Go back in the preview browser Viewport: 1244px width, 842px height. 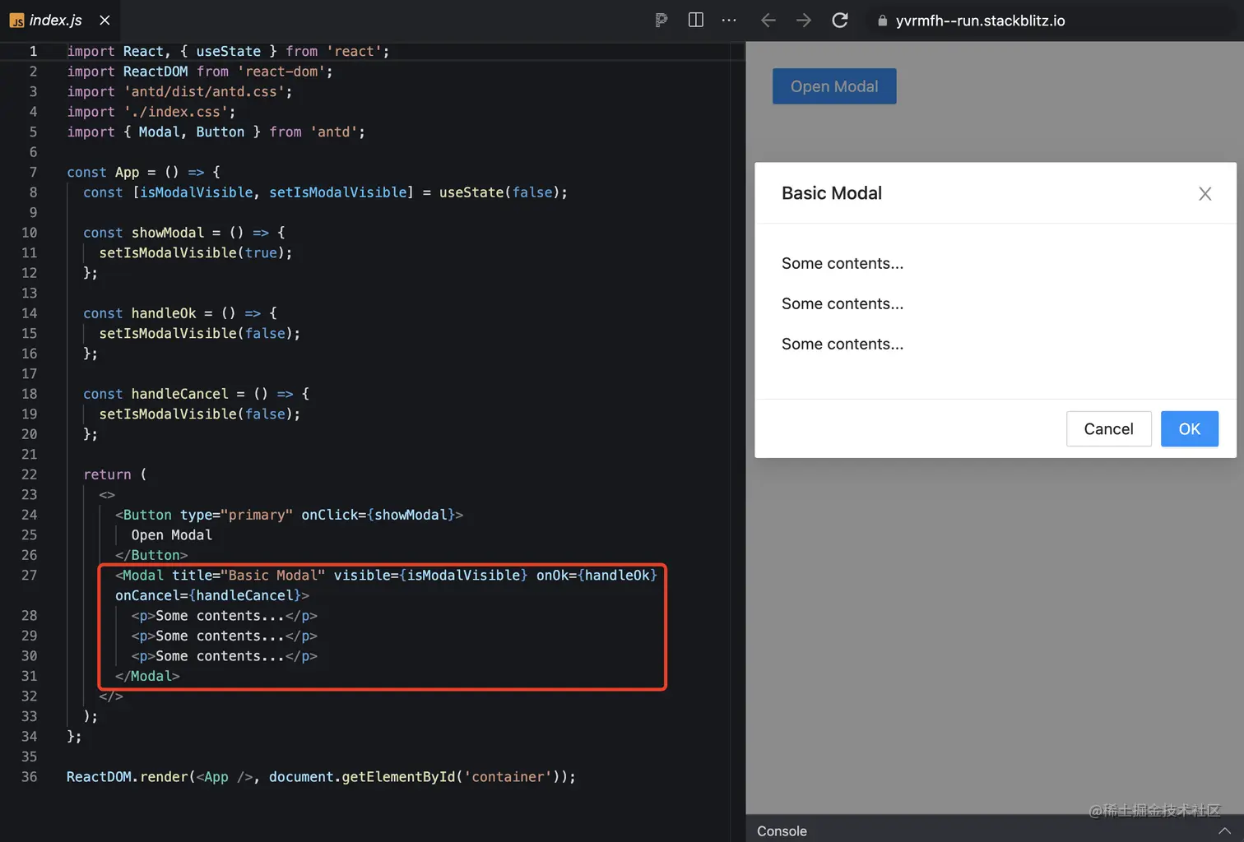pos(768,21)
